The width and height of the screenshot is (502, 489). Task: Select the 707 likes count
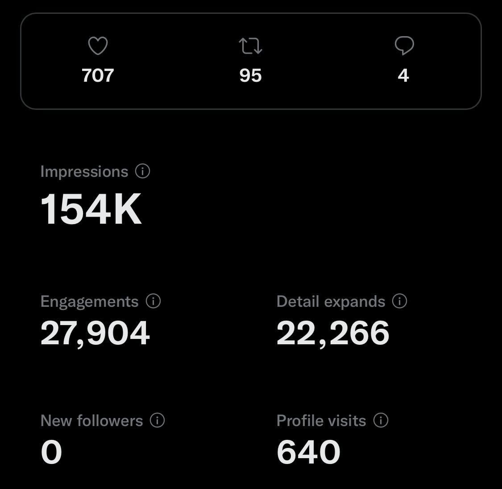pyautogui.click(x=98, y=75)
